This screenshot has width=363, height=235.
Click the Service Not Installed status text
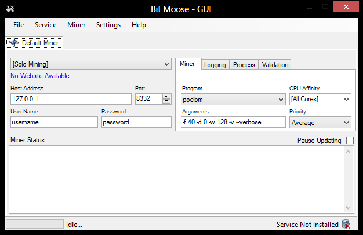(307, 225)
